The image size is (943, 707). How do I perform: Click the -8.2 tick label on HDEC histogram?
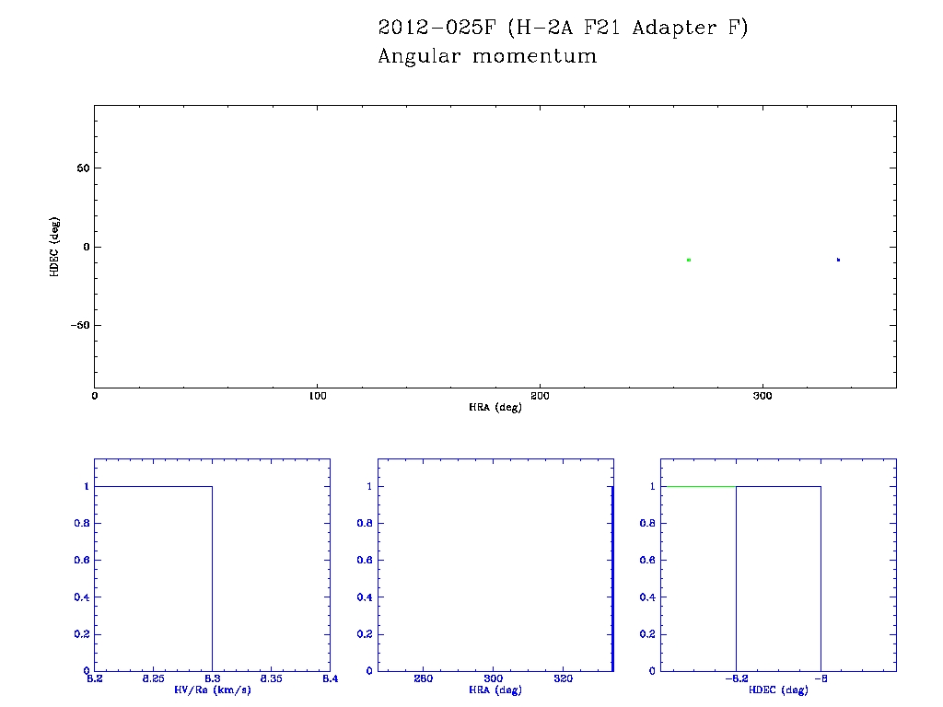point(736,679)
